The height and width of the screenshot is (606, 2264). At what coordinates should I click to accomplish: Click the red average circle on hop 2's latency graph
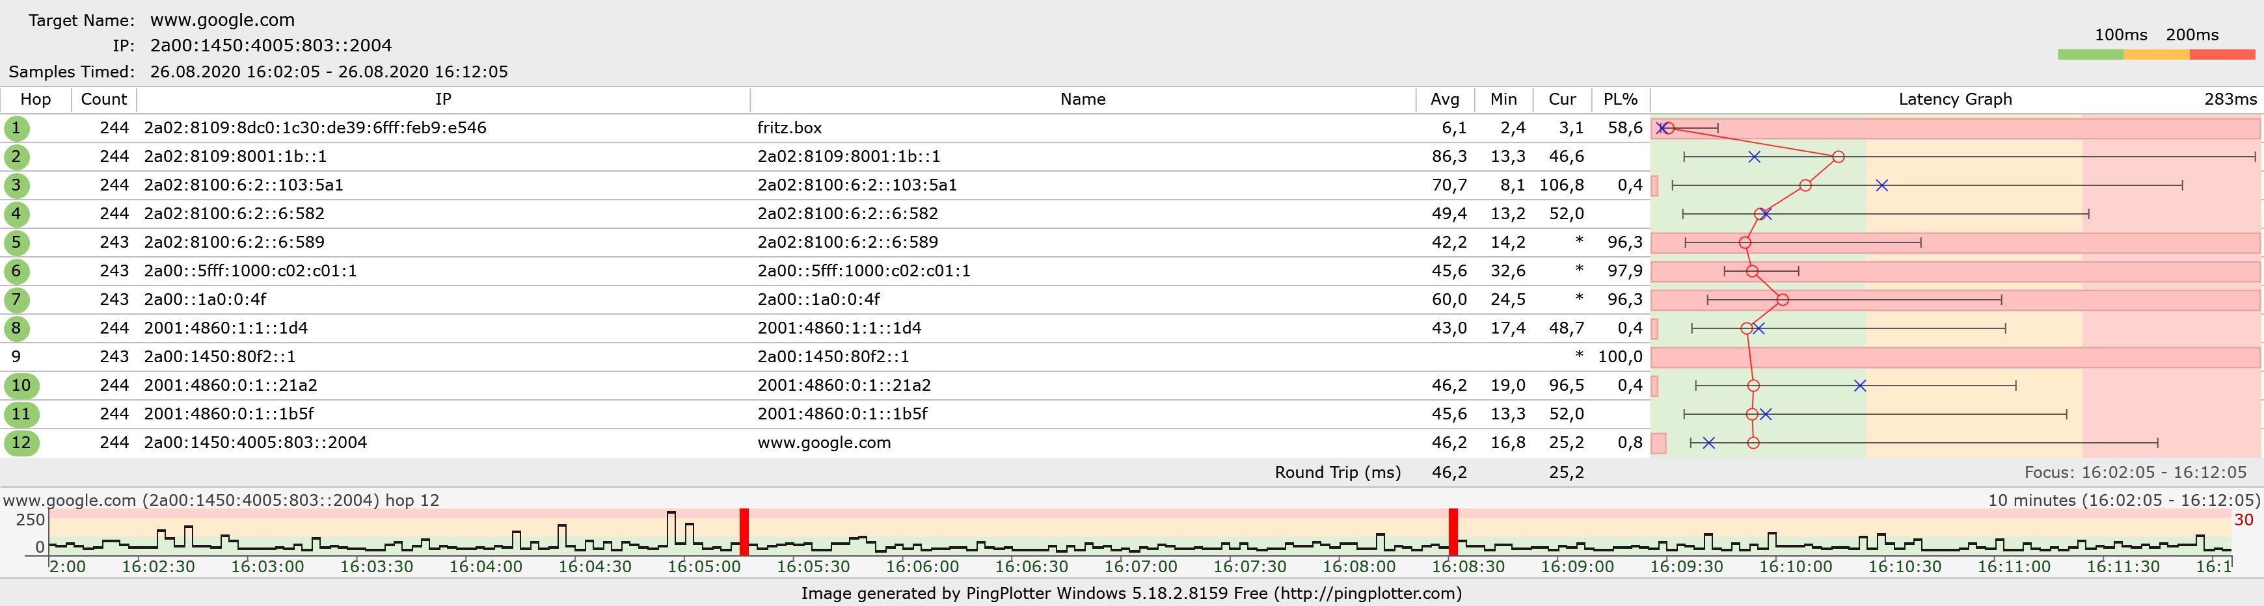pyautogui.click(x=1839, y=156)
